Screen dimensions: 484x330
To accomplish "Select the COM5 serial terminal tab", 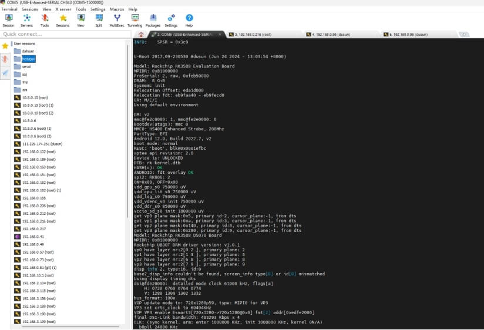I will click(184, 35).
